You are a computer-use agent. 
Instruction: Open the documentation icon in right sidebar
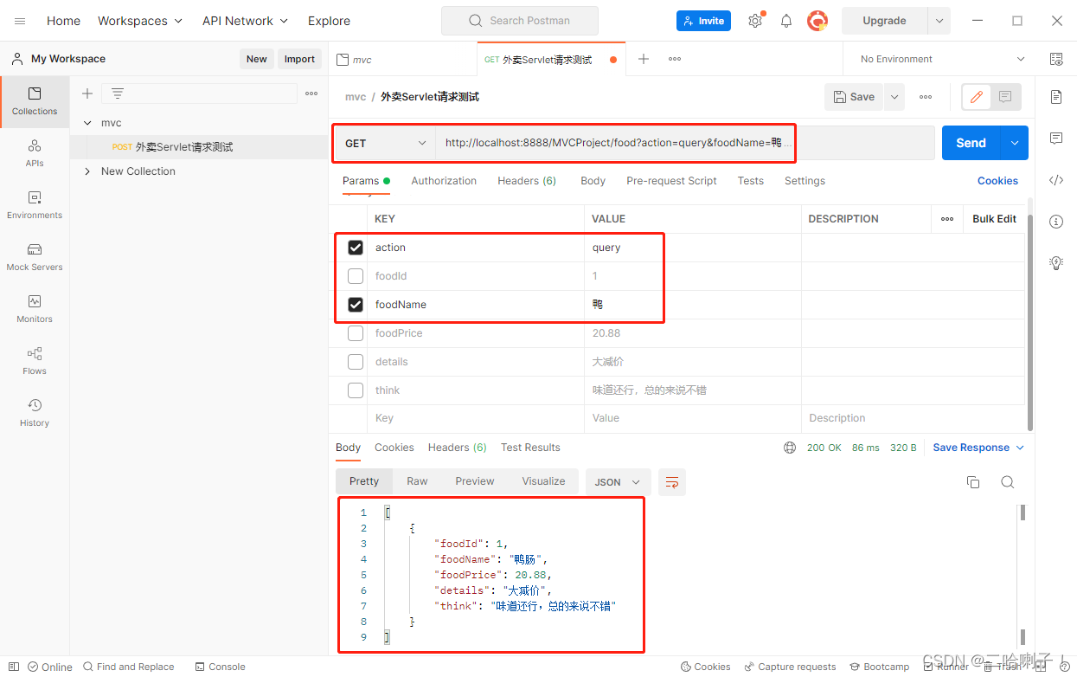click(x=1056, y=97)
